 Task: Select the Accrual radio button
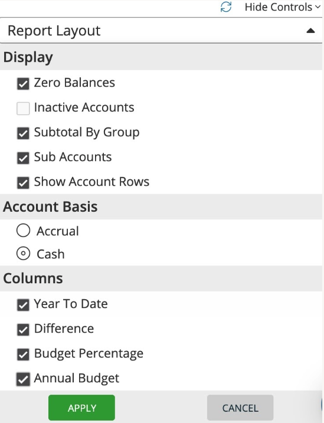click(23, 231)
